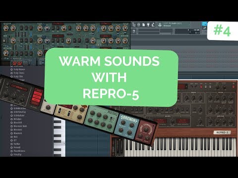
Task: Click the top red button in the stacked red buttons
Action: 39,90
